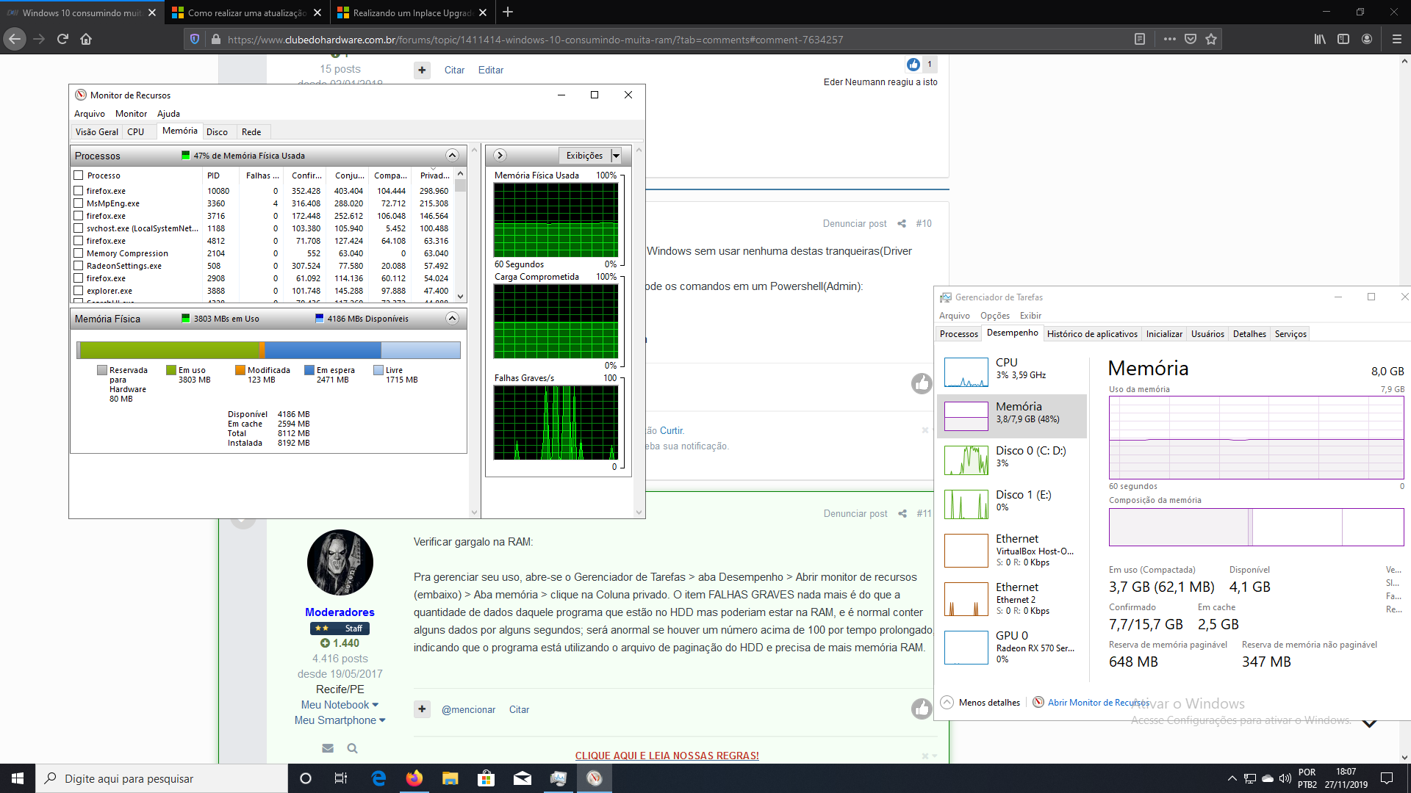Open a new browser tab

click(508, 12)
